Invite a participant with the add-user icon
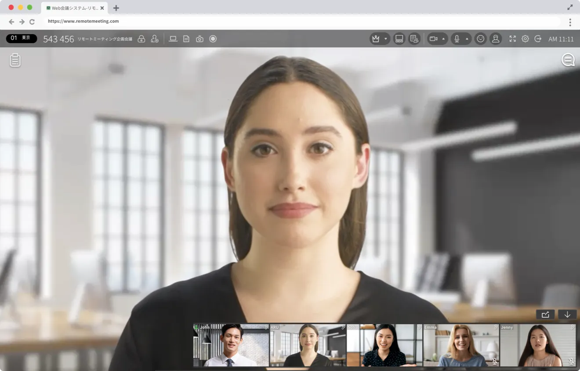The image size is (580, 371). point(155,39)
